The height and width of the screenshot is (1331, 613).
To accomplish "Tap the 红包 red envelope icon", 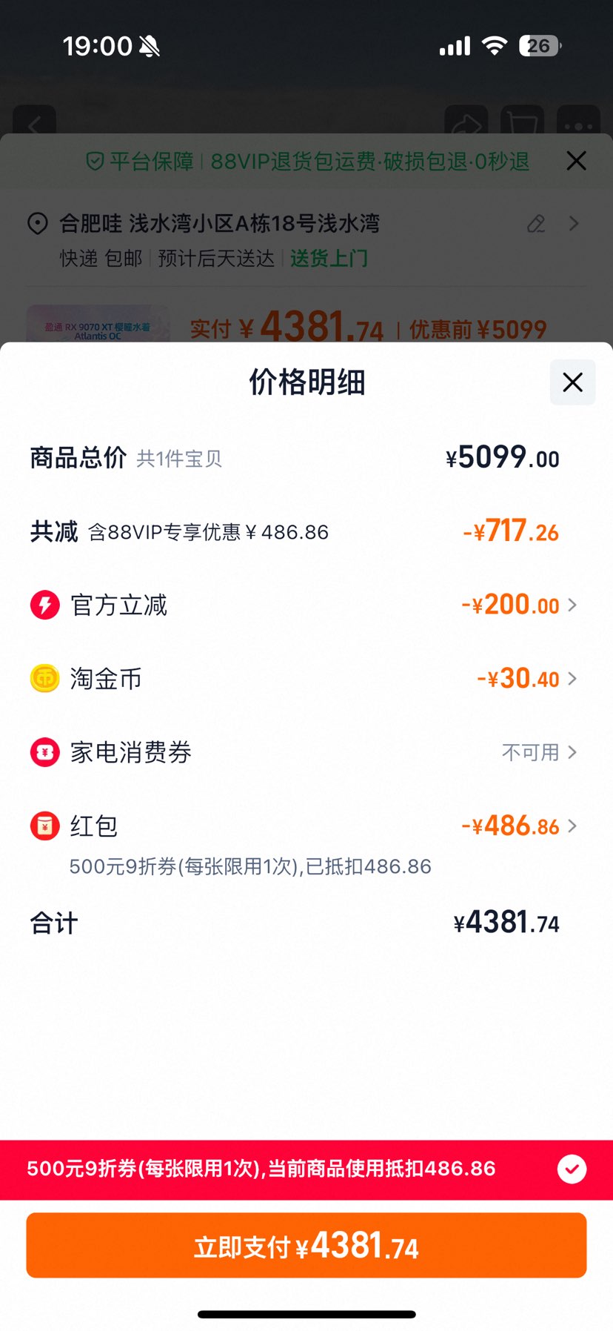I will click(45, 826).
